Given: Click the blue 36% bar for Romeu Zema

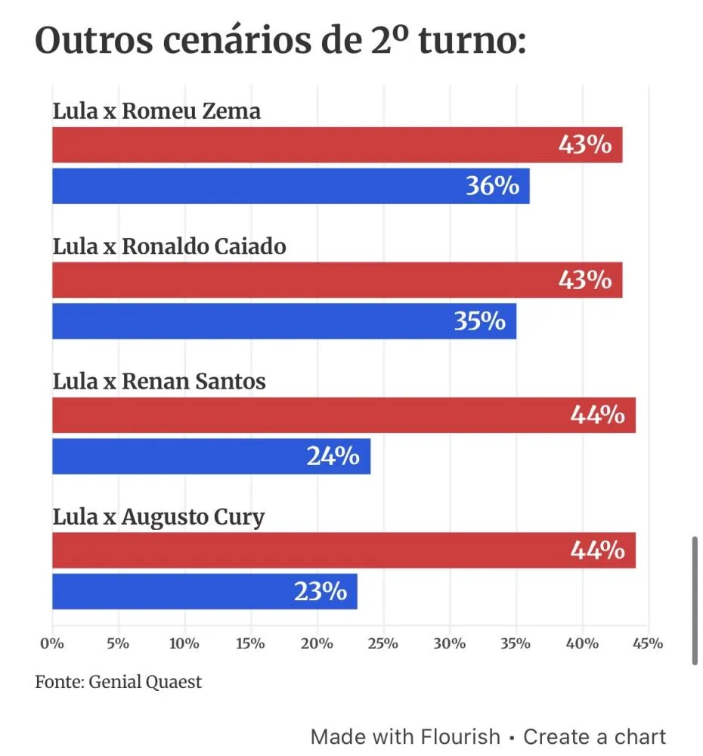Looking at the screenshot, I should pos(290,186).
